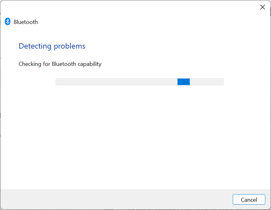This screenshot has width=271, height=210.
Task: Click the circular Bluetooth troubleshooter logo
Action: coord(8,22)
